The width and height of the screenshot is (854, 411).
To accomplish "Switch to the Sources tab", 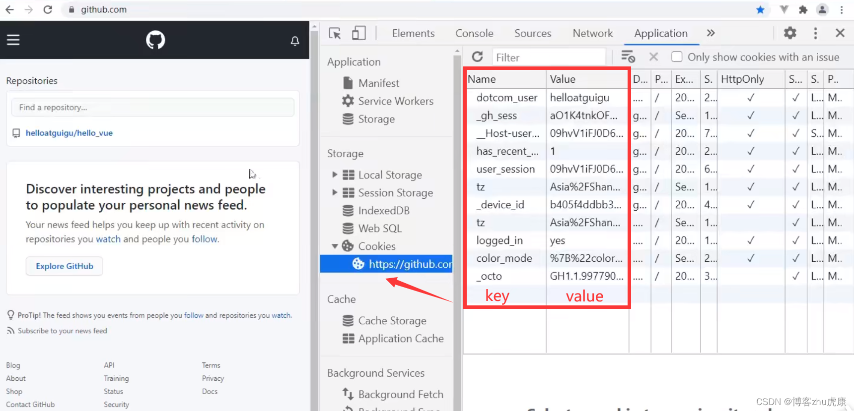I will 533,33.
